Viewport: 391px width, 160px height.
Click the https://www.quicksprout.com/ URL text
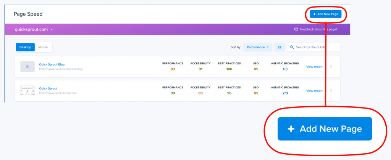click(x=58, y=93)
